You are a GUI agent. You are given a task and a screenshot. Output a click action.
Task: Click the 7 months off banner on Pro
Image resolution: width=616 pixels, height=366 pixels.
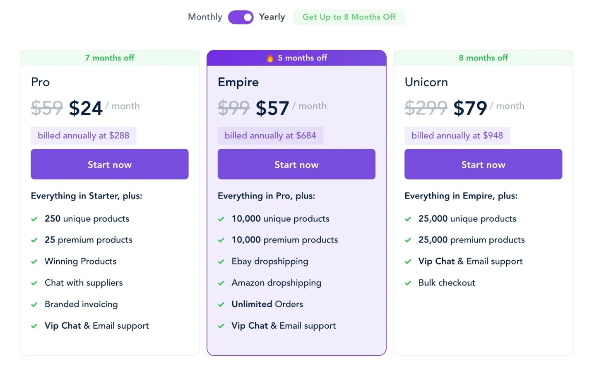109,58
